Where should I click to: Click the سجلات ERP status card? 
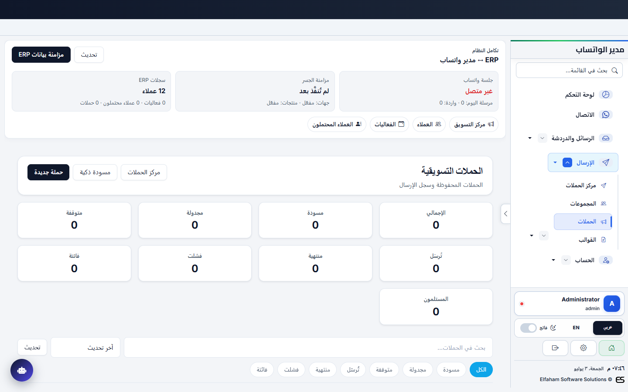pos(91,91)
